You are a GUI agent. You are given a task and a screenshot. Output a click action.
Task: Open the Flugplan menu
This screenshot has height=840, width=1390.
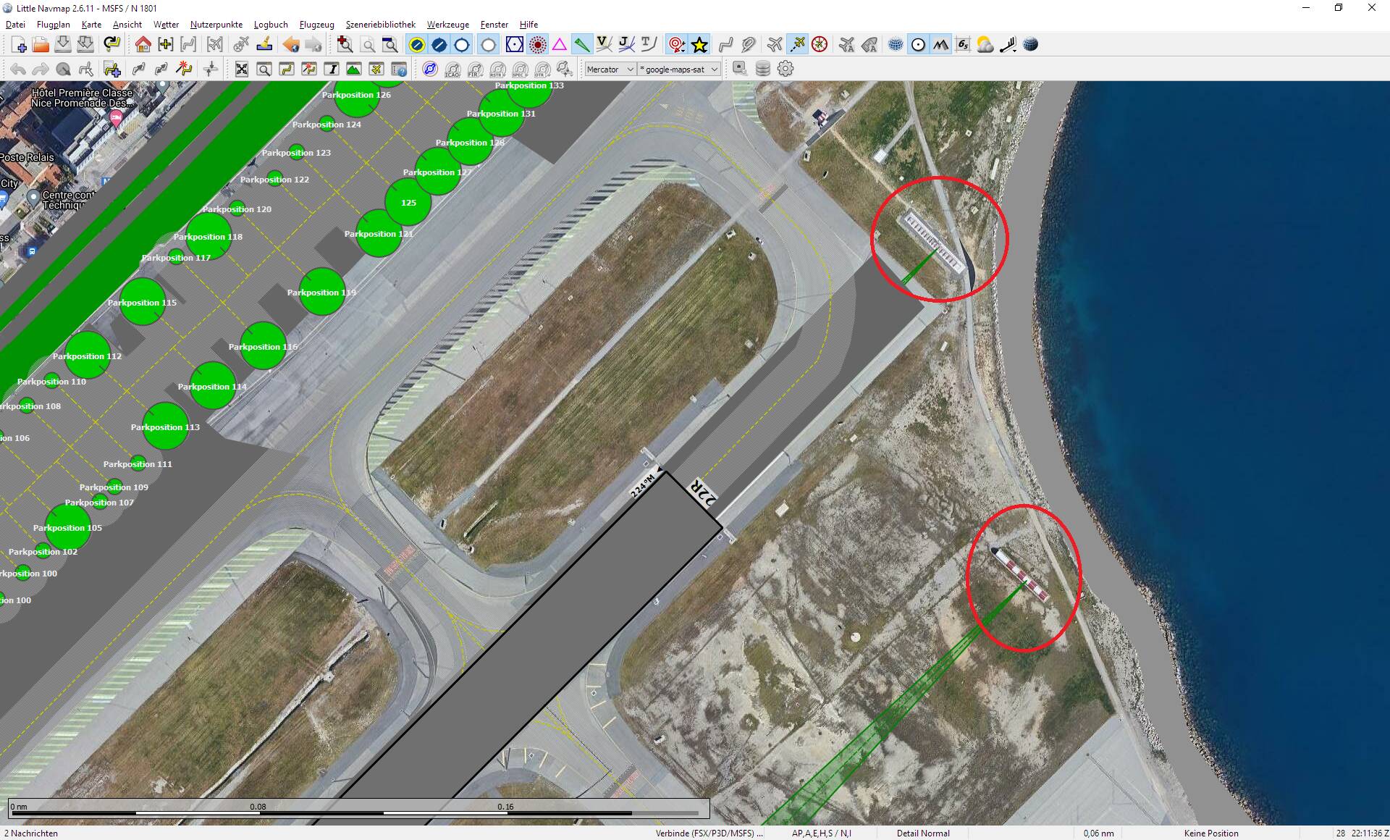click(54, 24)
